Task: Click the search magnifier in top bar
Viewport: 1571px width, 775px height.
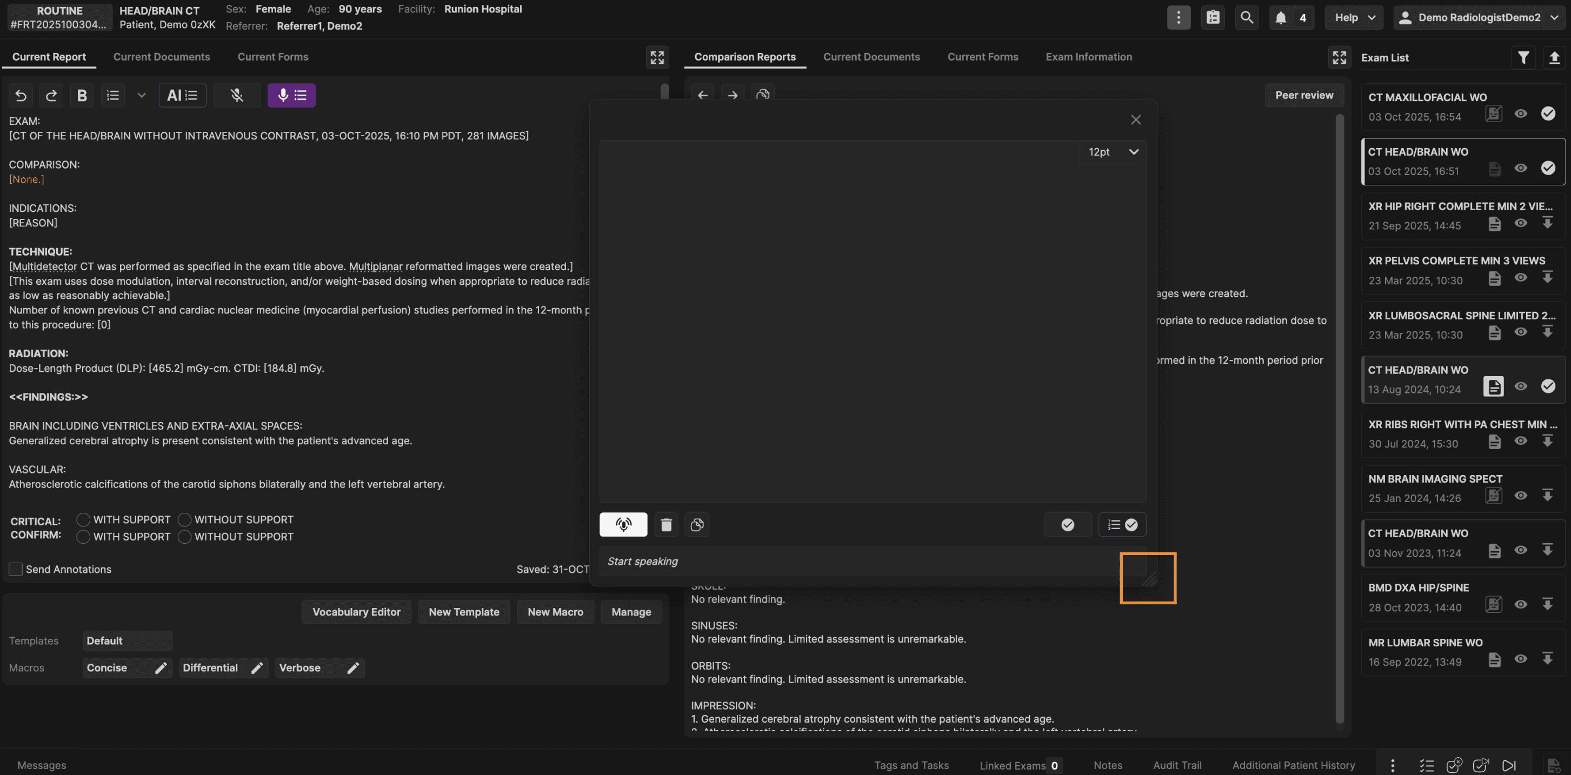Action: click(1247, 17)
